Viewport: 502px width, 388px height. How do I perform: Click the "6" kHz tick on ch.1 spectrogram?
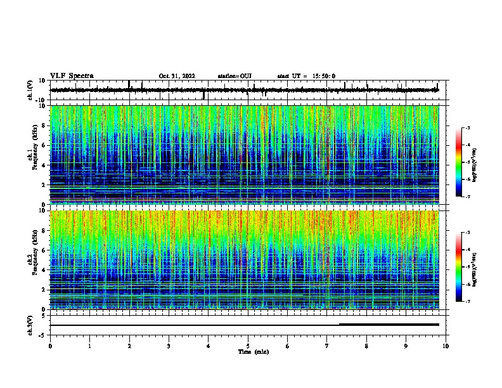pos(44,145)
